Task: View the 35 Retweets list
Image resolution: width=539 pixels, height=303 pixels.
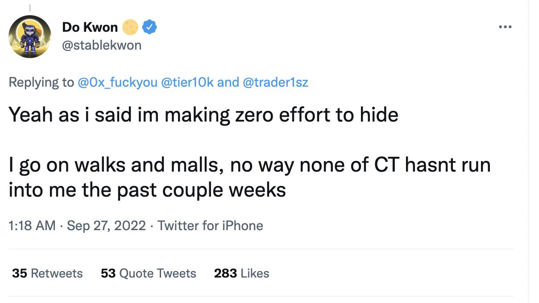Action: (x=46, y=273)
